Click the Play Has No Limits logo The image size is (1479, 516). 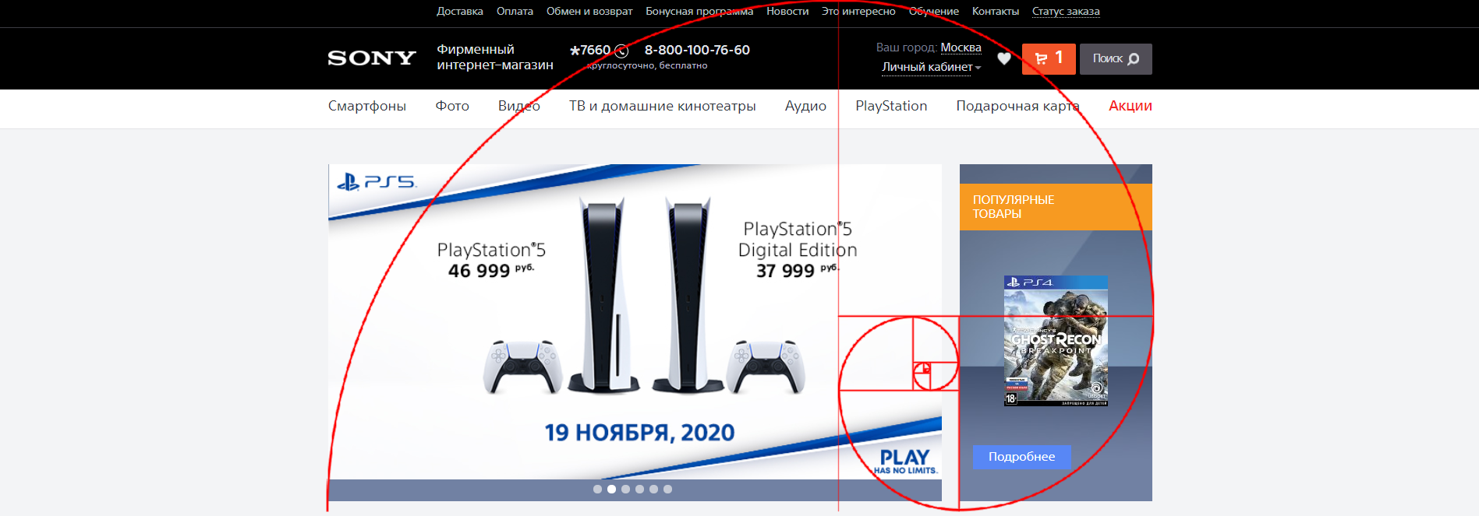click(x=905, y=462)
